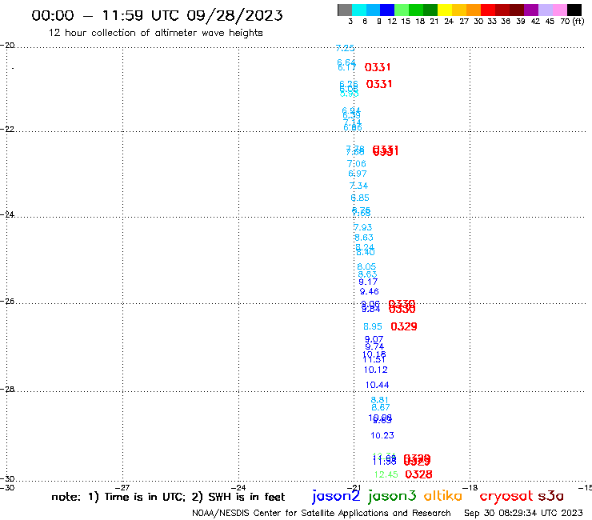Click the wave height value 10.23
This screenshot has height=520, width=592.
pos(382,435)
